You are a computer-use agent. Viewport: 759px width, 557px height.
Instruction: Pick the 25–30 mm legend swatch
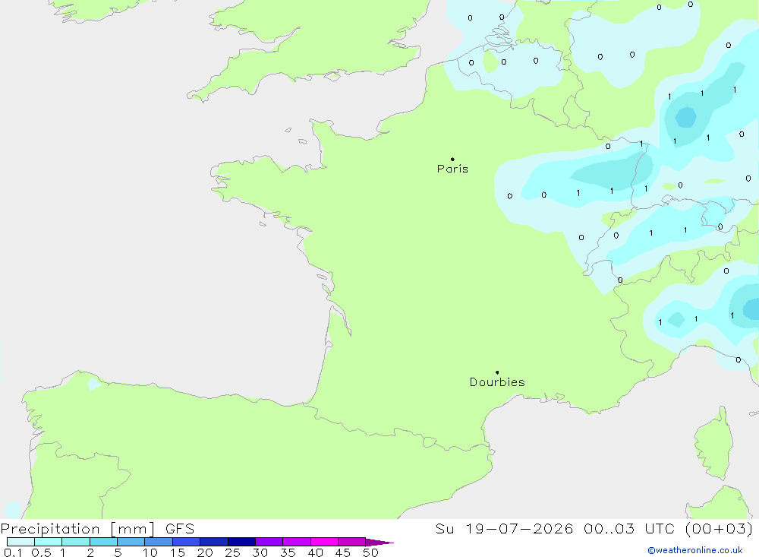(241, 542)
